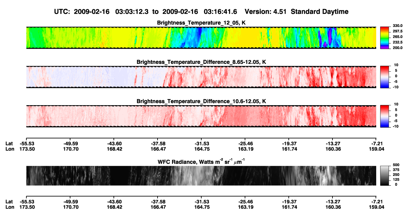The width and height of the screenshot is (418, 214).
Task: Select the Brightness_Temperature_12_05 image strip
Action: coord(201,38)
